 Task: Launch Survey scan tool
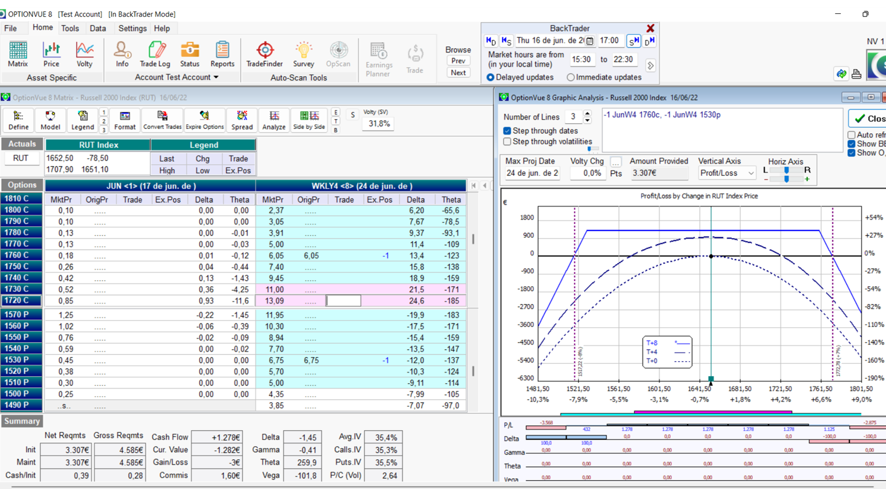tap(304, 54)
